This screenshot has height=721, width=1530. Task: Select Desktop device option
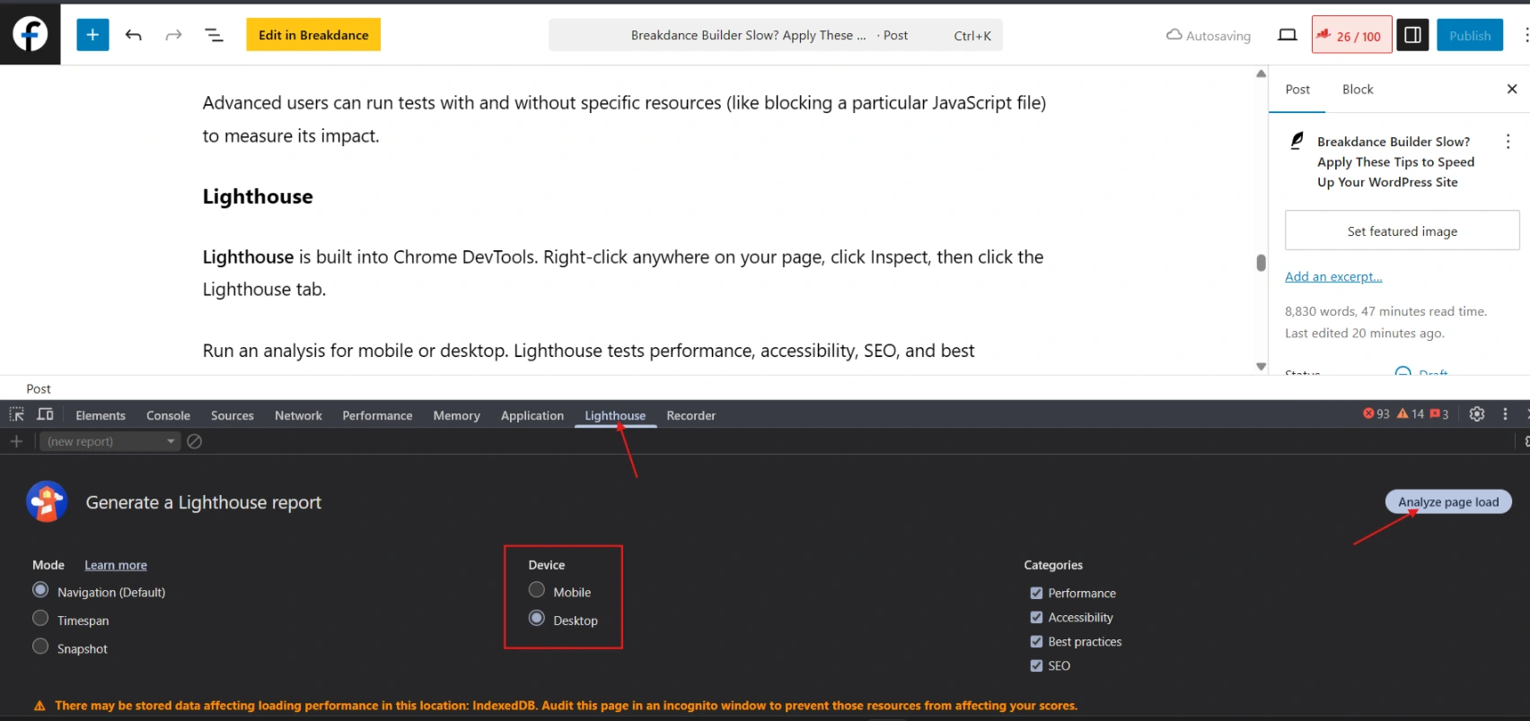[537, 619]
